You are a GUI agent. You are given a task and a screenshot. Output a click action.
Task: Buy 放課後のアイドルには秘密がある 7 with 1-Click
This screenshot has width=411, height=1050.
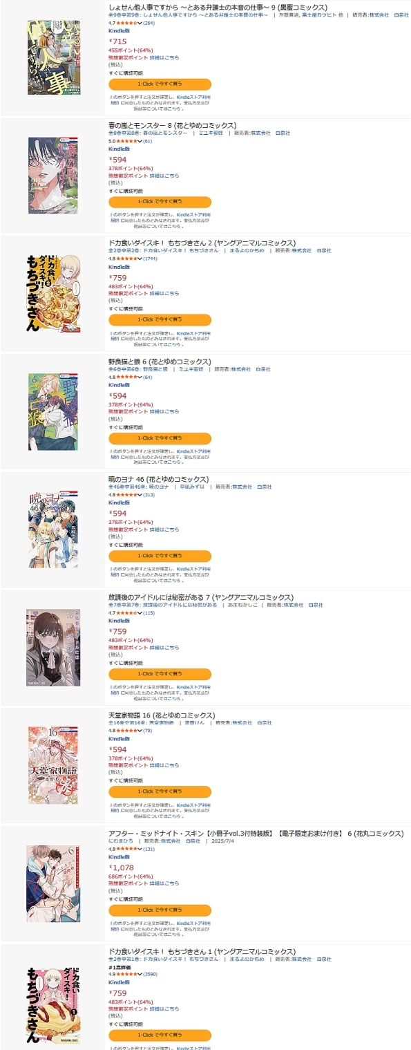(x=160, y=673)
